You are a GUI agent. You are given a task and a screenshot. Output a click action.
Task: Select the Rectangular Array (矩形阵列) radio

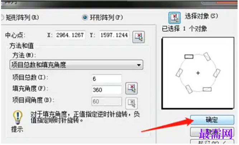pyautogui.click(x=2, y=17)
